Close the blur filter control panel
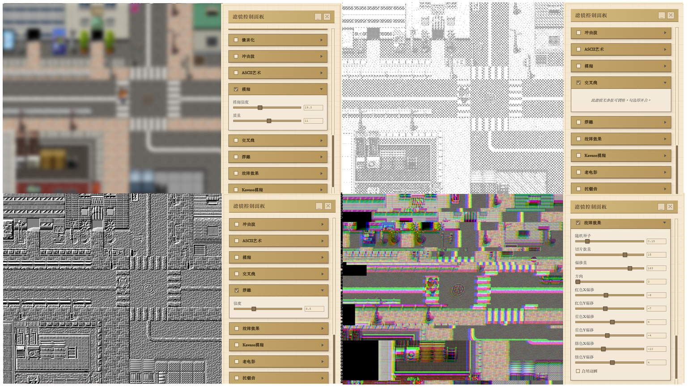The width and height of the screenshot is (688, 387). [x=327, y=17]
